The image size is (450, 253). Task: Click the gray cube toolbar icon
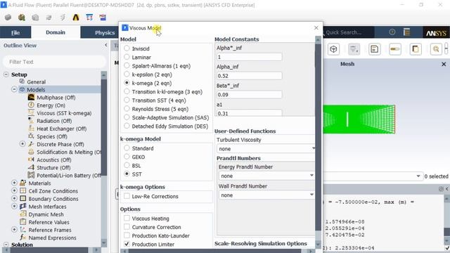click(x=8, y=18)
